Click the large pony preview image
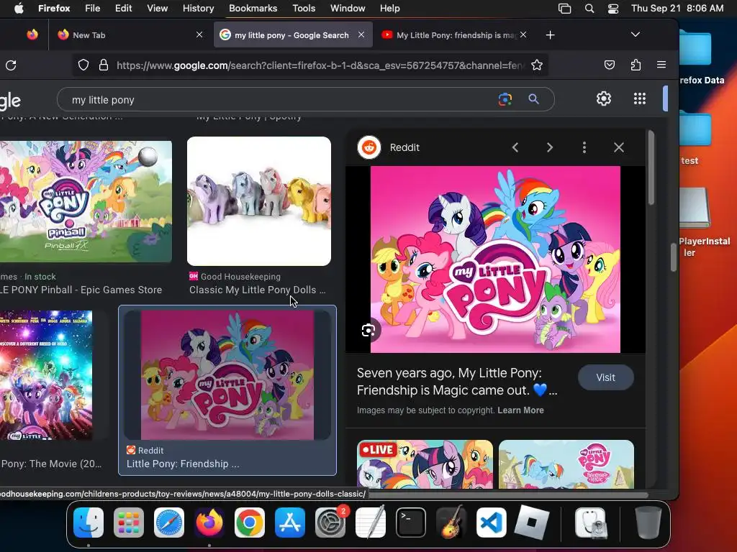Image resolution: width=737 pixels, height=552 pixels. [495, 259]
